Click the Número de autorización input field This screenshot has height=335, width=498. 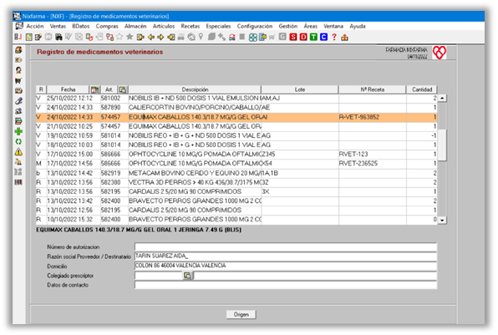tap(286, 246)
